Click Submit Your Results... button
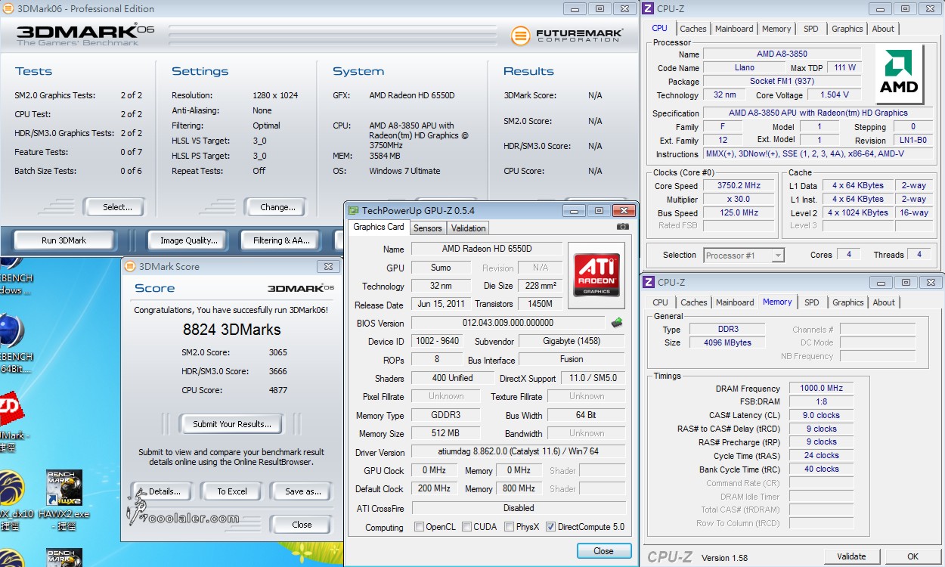Screen dimensions: 945x567 (231, 424)
